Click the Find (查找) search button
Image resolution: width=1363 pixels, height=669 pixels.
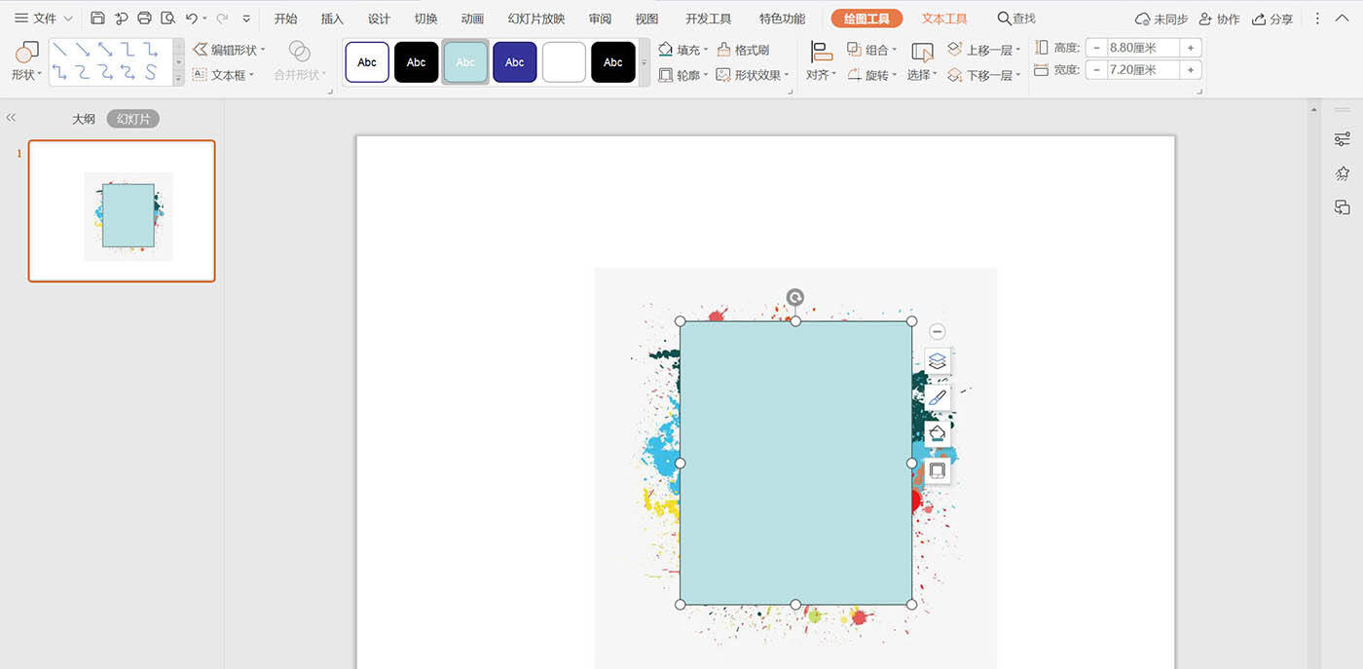[1016, 19]
